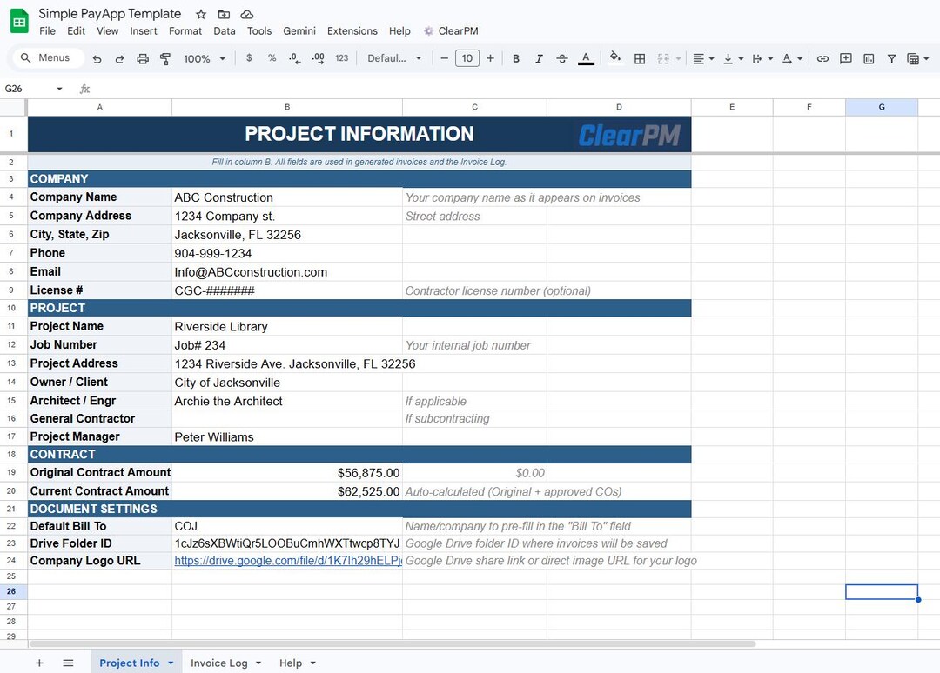This screenshot has width=940, height=673.
Task: Click the font size field showing 10
Action: coord(467,58)
